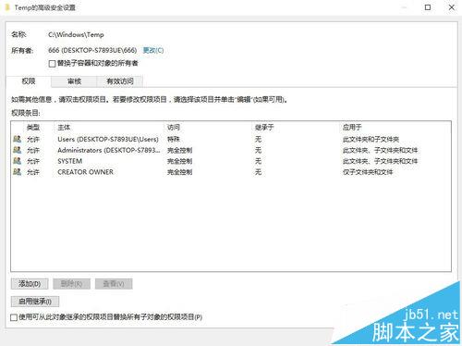462x346 pixels.
Task: Sort by the 访问 column header
Action: [174, 127]
